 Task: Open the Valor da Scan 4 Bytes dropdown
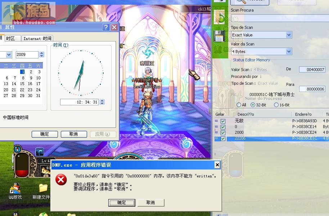289,51
